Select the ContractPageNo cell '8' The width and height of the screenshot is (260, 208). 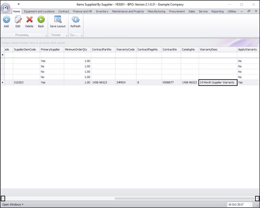tap(149, 82)
